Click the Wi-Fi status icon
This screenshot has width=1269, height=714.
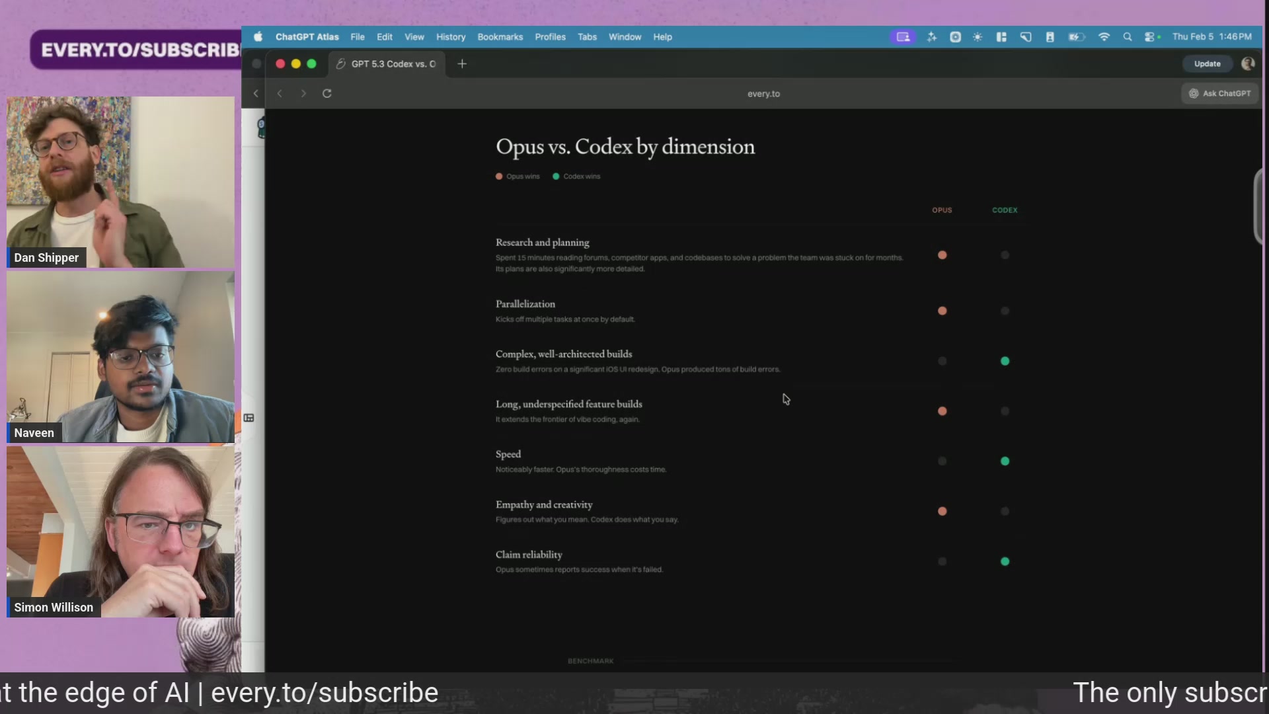click(1104, 37)
